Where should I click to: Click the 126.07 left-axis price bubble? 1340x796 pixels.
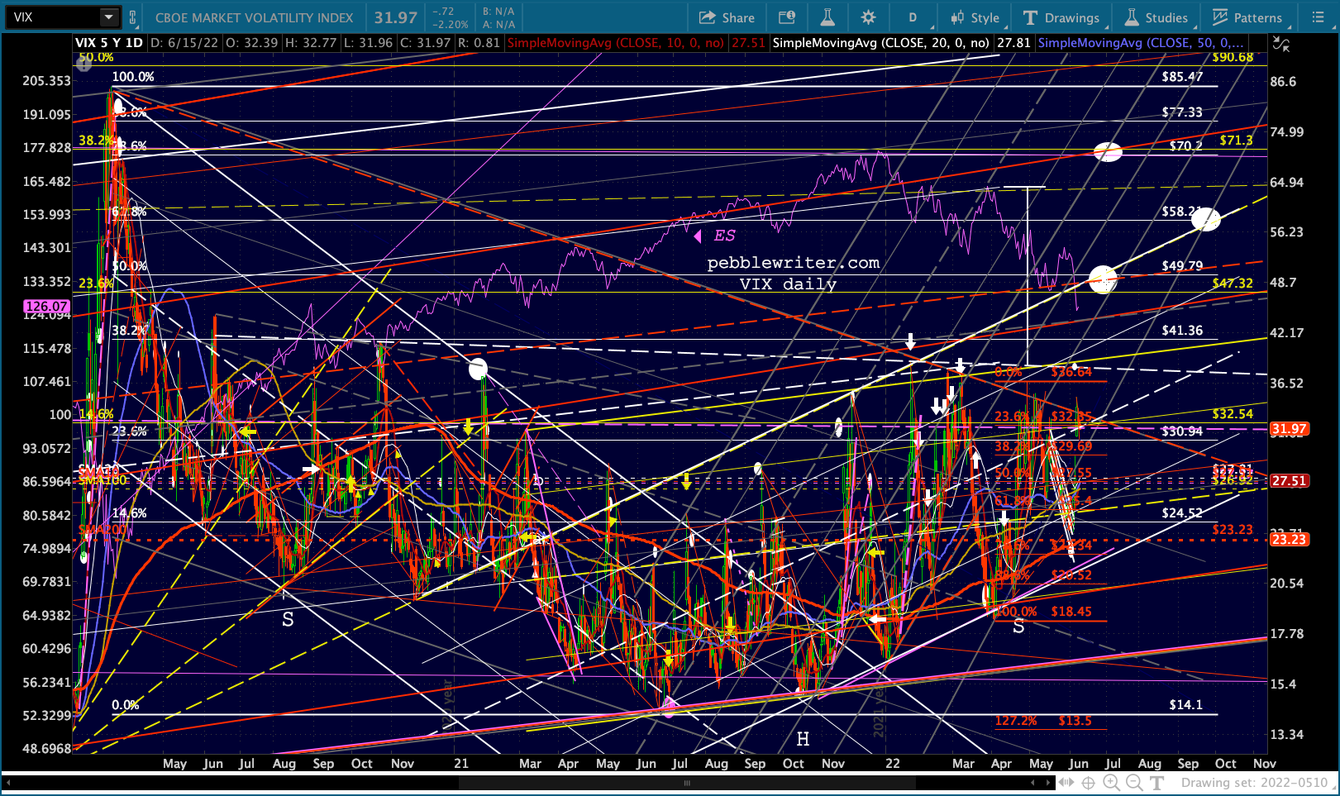pyautogui.click(x=48, y=307)
